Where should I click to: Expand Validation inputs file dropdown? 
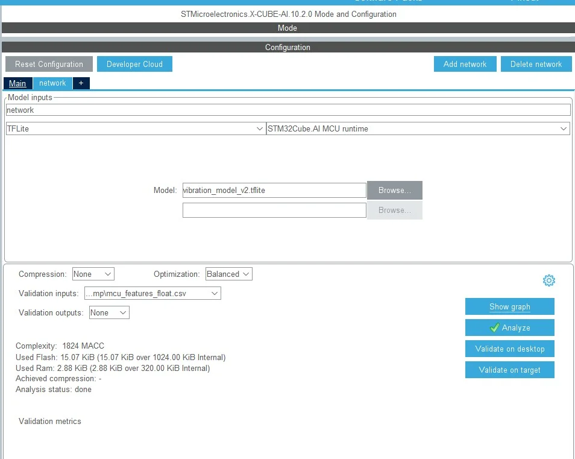152,293
